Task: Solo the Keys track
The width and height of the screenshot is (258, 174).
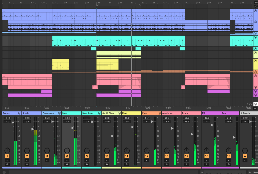Action: tap(127, 161)
